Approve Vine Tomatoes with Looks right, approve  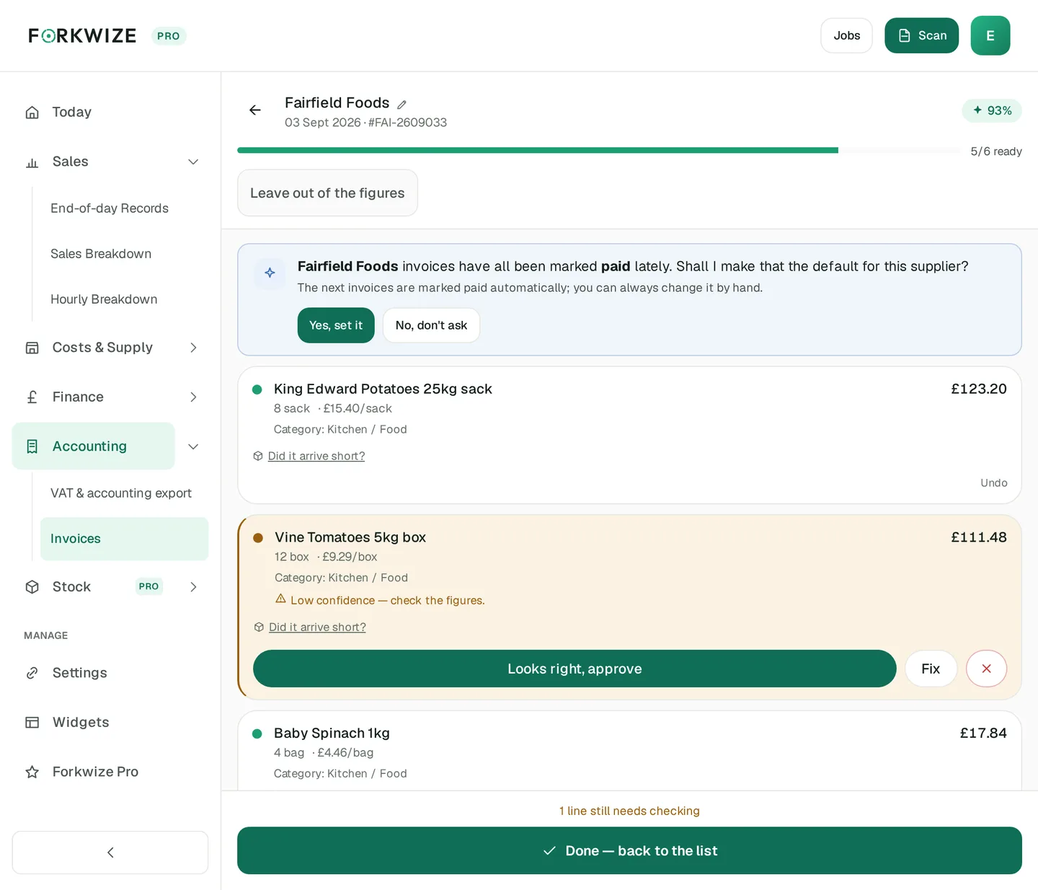[x=575, y=669]
